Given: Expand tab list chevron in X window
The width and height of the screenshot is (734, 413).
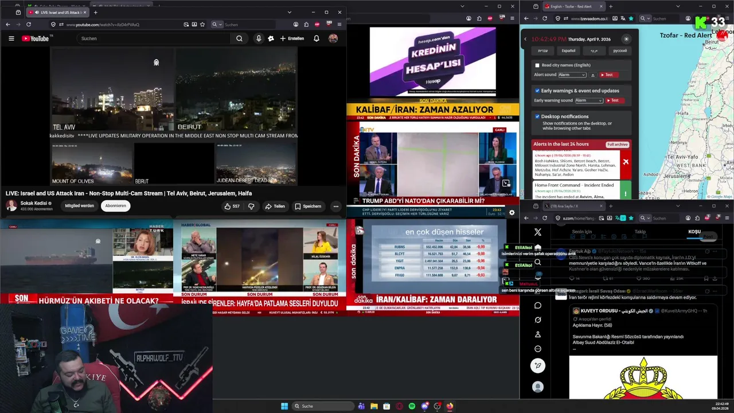Looking at the screenshot, I should point(679,206).
